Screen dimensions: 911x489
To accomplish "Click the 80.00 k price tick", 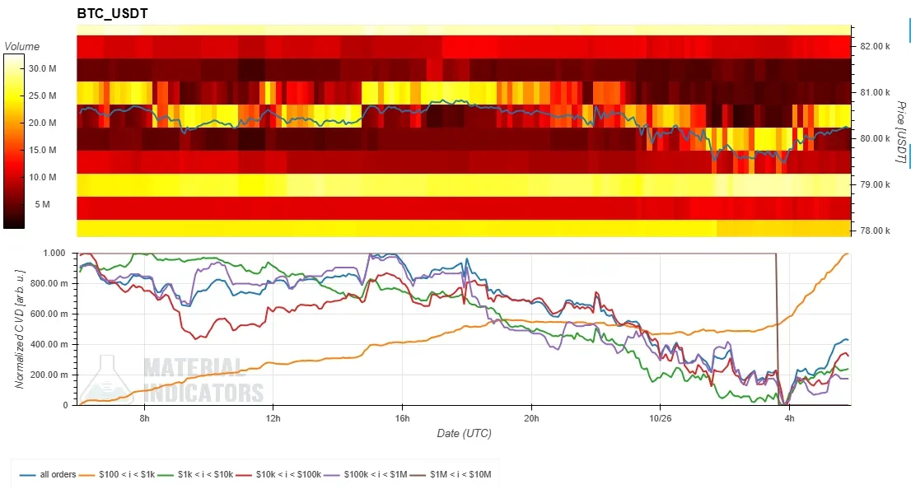I will click(875, 138).
